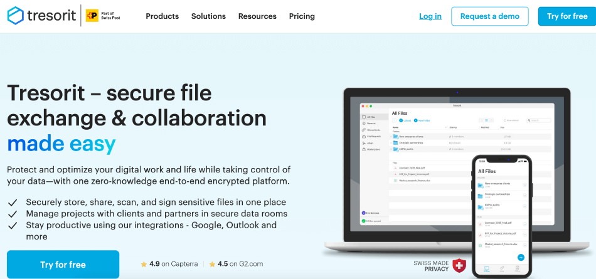The width and height of the screenshot is (596, 279).
Task: Go to the Pricing page
Action: click(302, 16)
